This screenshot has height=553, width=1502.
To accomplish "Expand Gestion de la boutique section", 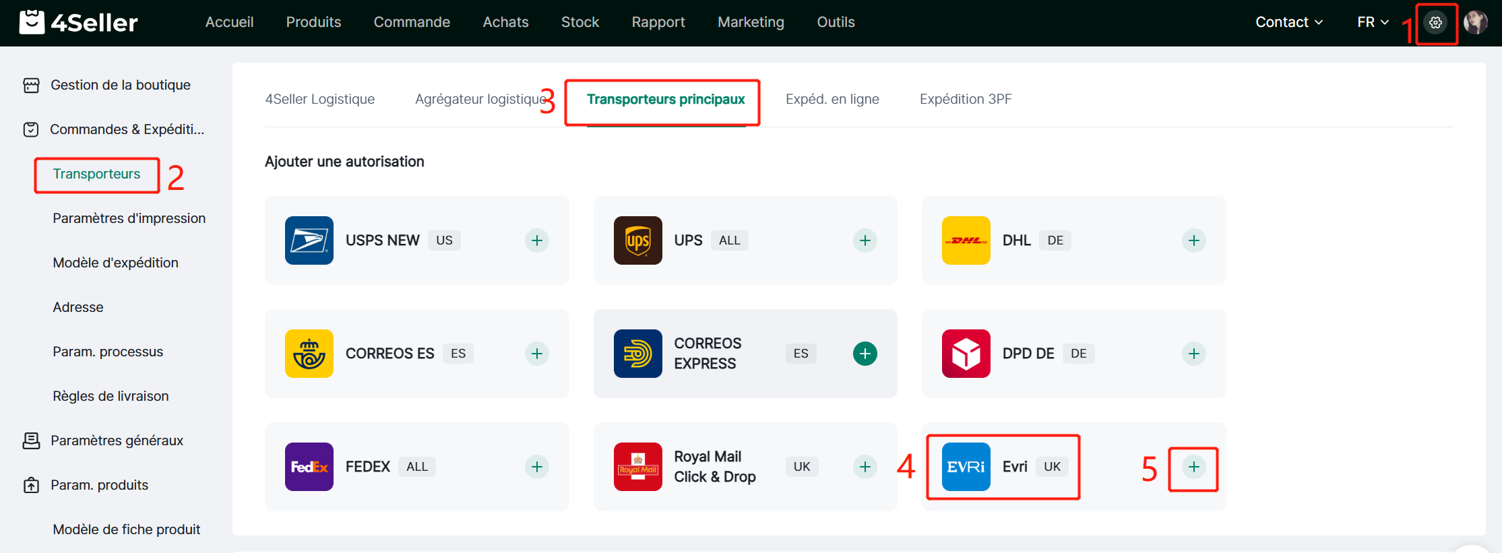I will 121,85.
